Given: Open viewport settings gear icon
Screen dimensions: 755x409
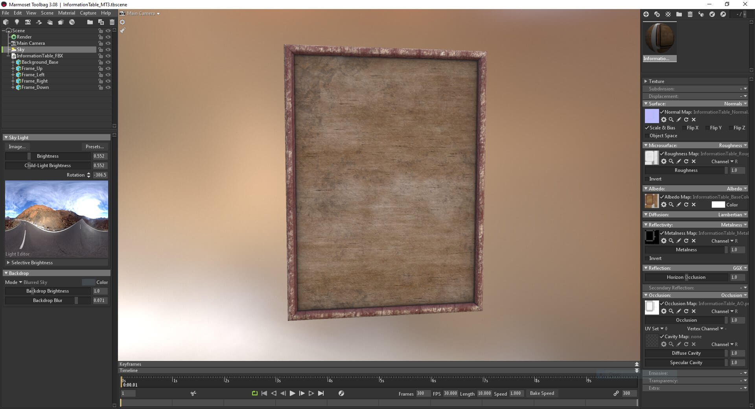Looking at the screenshot, I should [122, 22].
